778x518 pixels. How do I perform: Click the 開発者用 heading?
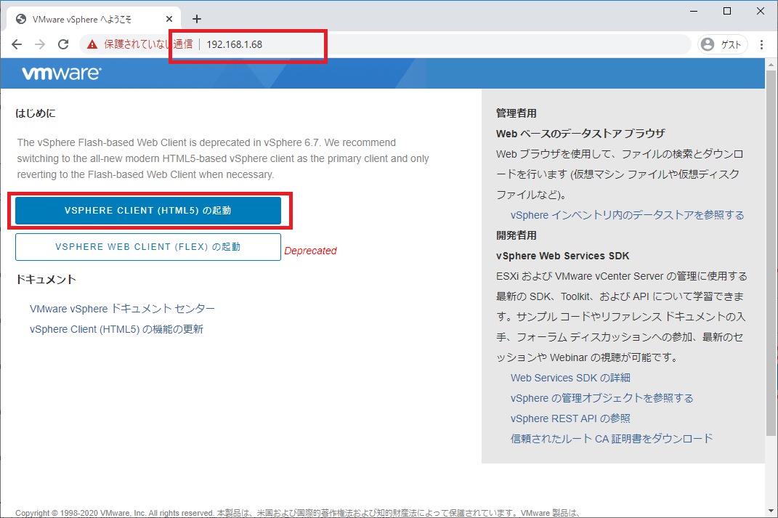pyautogui.click(x=516, y=235)
